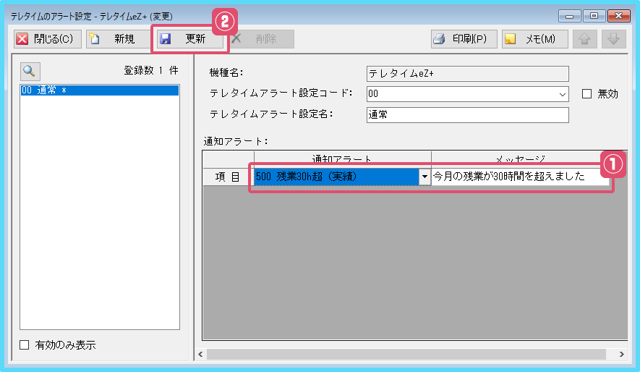Open the メモ(M) memo button
The width and height of the screenshot is (640, 372).
tap(534, 39)
